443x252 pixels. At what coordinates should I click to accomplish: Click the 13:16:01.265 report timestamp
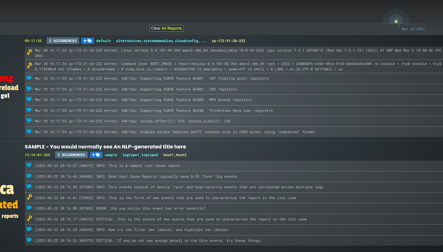[x=37, y=155]
